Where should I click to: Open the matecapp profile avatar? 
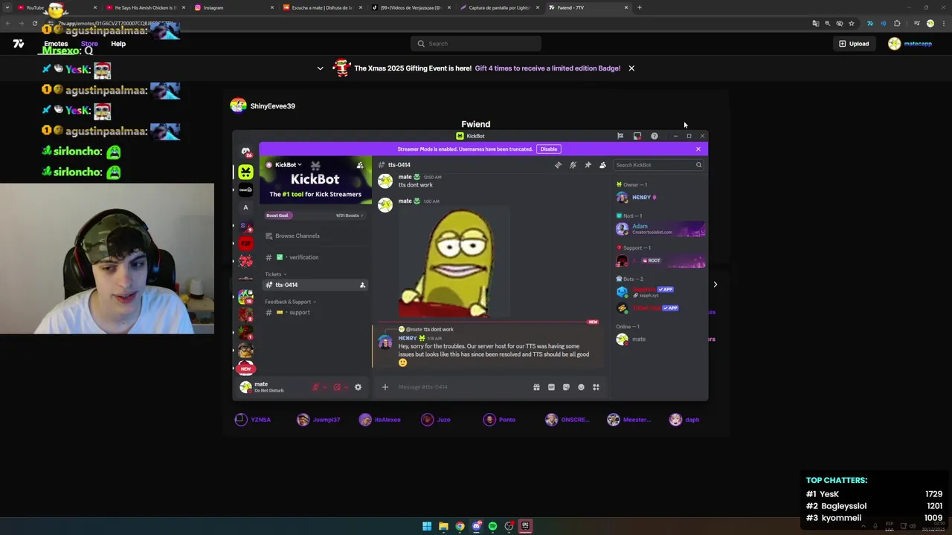click(894, 44)
